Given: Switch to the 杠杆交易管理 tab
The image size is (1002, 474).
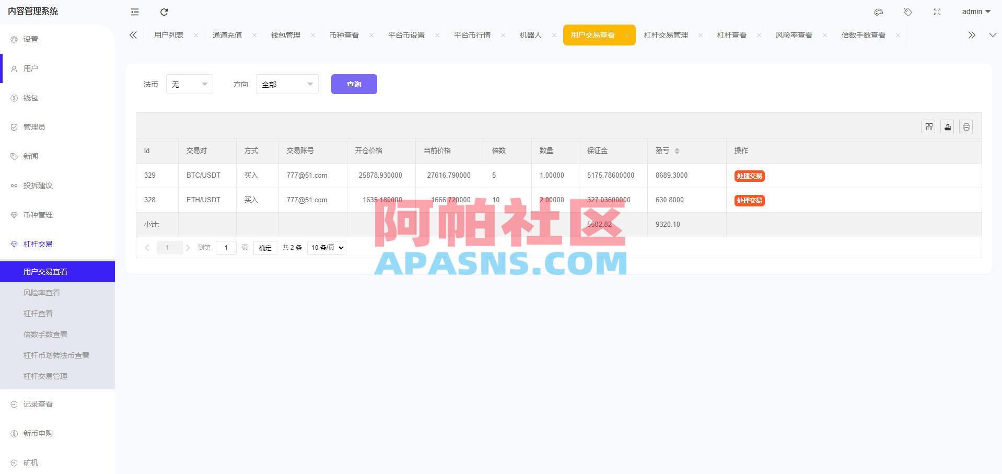Looking at the screenshot, I should pos(666,34).
